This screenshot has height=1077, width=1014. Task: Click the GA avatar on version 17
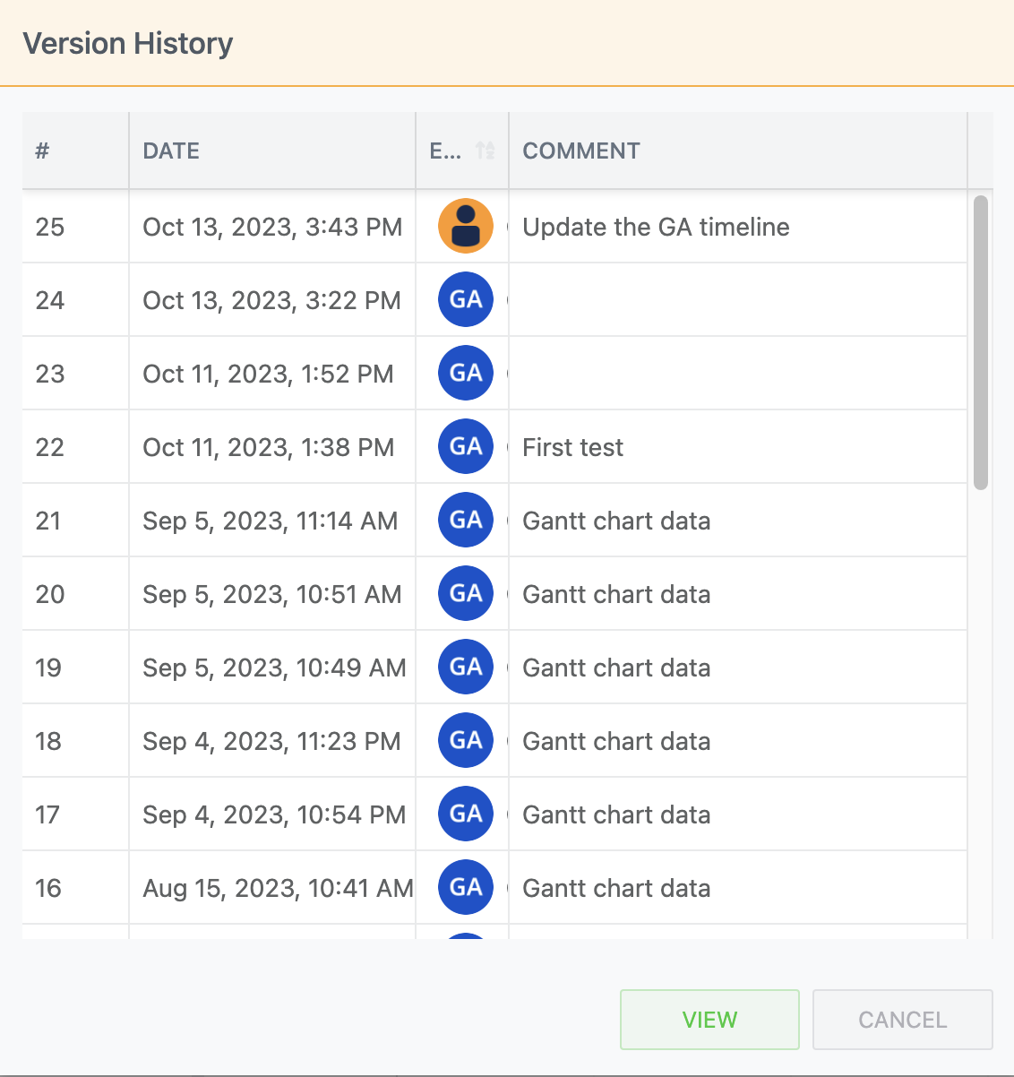[465, 814]
